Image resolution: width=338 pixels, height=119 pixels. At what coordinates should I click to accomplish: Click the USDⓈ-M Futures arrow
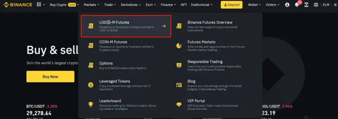tap(164, 26)
